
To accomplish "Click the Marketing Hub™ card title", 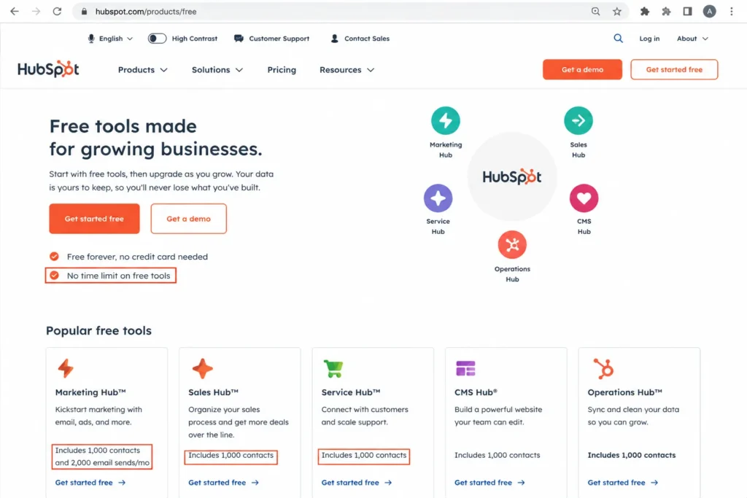I will coord(90,392).
